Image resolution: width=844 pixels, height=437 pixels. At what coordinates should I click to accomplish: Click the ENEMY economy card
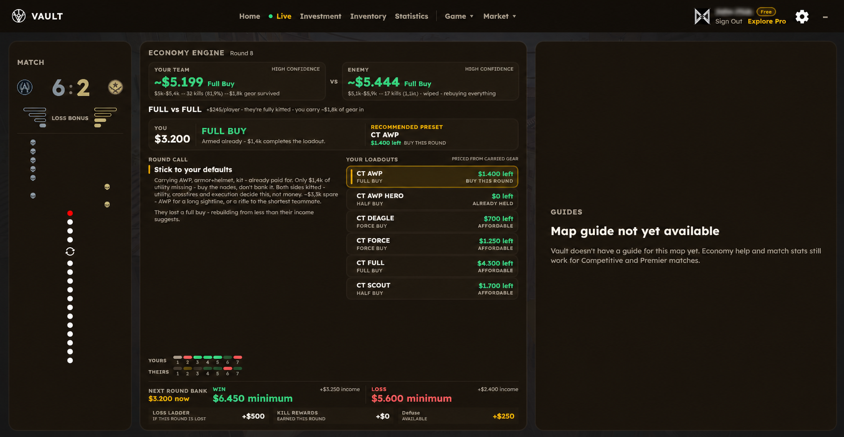(430, 81)
